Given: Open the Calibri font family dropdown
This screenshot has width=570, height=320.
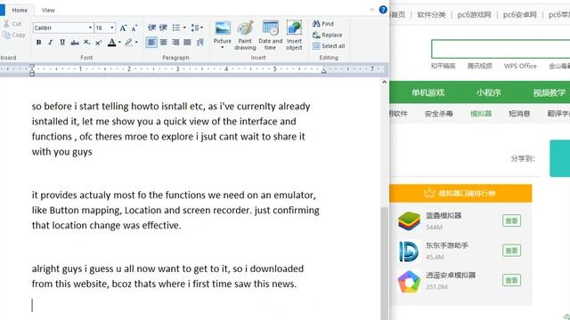Looking at the screenshot, I should (90, 28).
